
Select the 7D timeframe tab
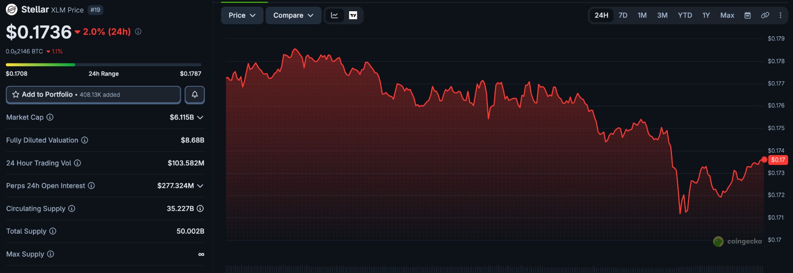[623, 15]
